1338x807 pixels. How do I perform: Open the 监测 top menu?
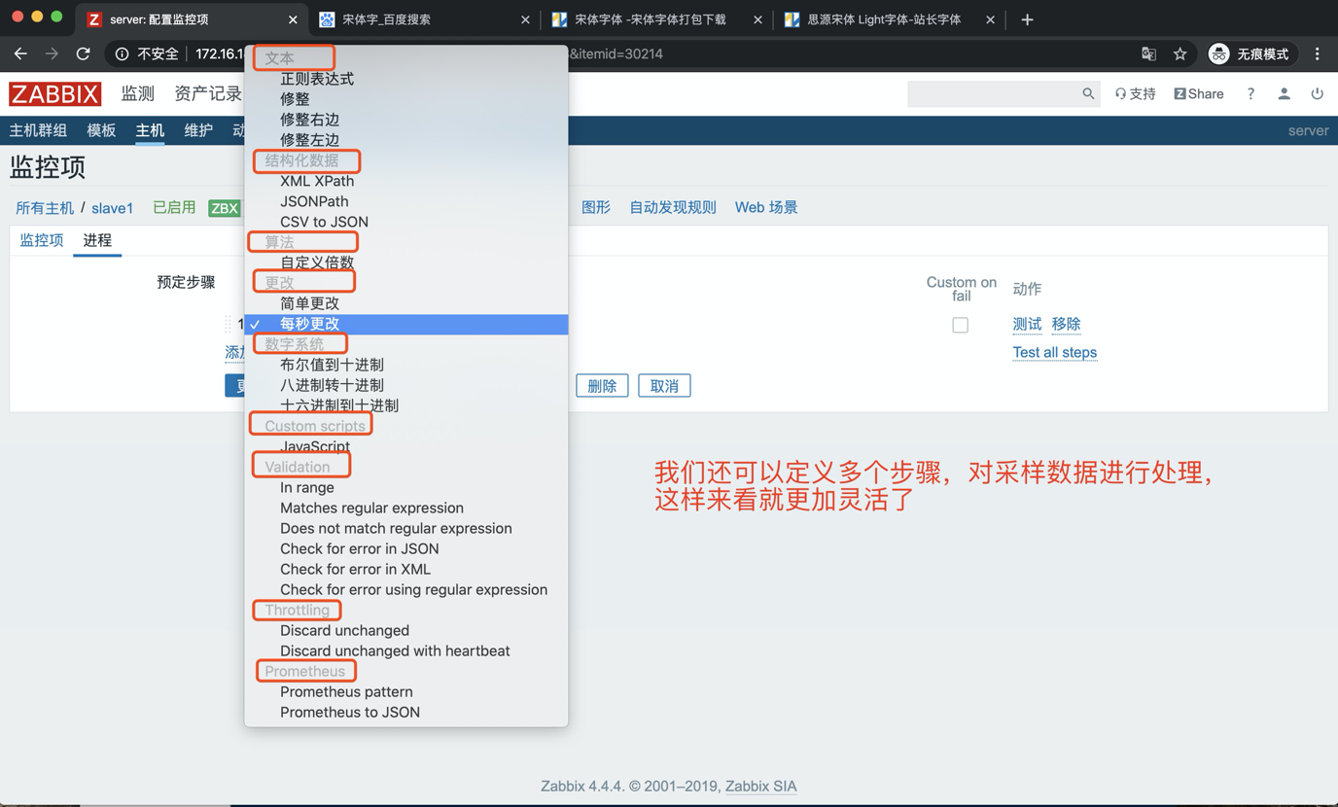point(138,93)
